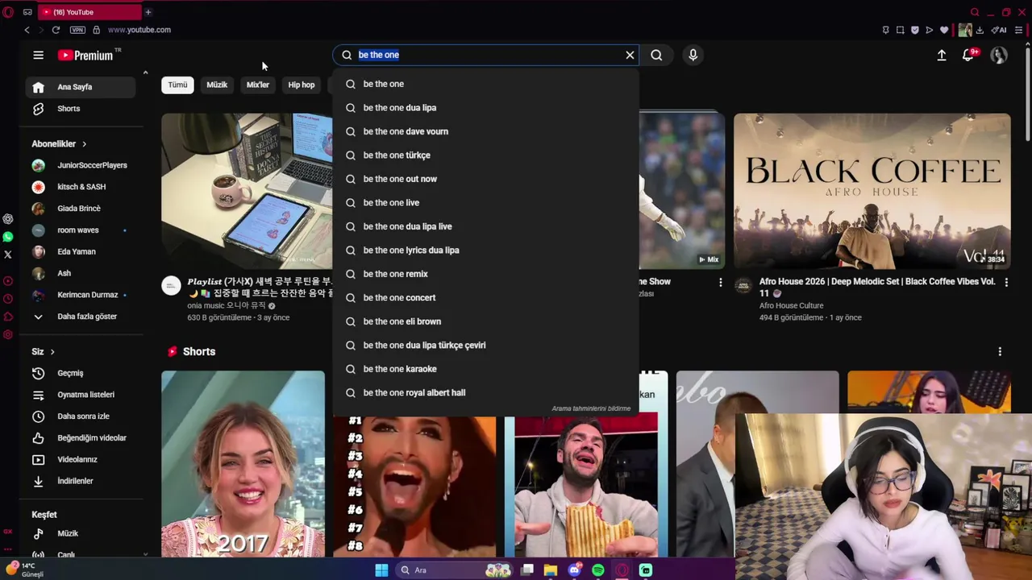
Task: Open room waves channel
Action: 80,230
